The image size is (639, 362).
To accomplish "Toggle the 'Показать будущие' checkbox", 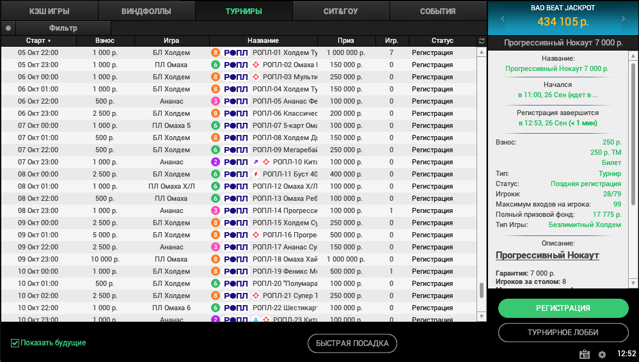I will 15,343.
